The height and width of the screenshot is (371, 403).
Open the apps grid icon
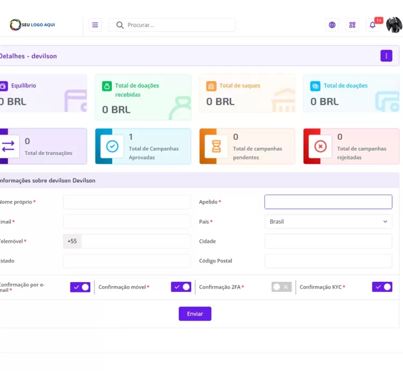coord(352,25)
